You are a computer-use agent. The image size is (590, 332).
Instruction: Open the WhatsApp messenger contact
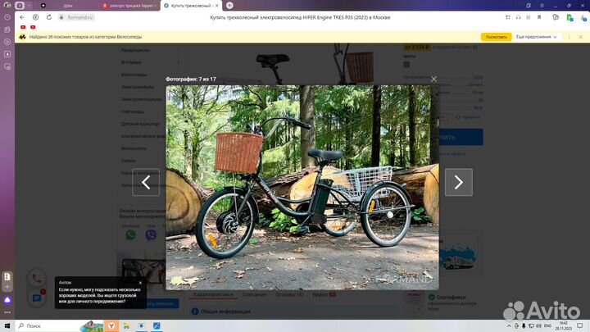[130, 235]
